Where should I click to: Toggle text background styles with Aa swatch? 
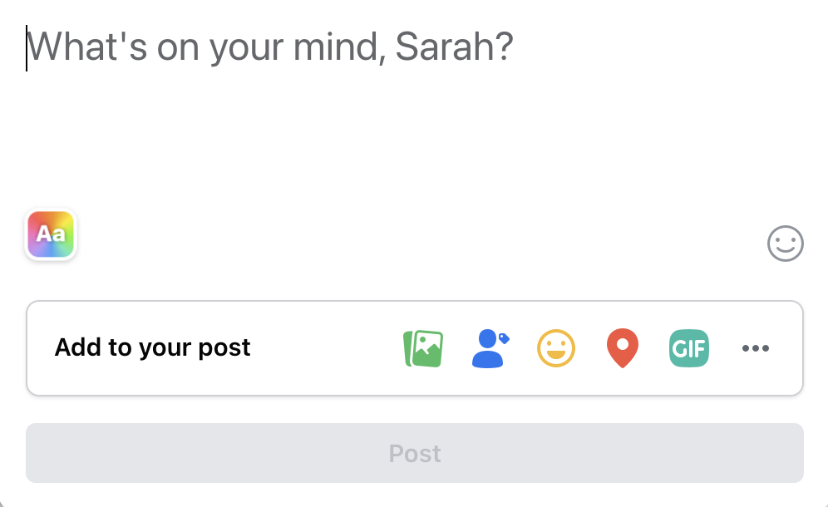tap(51, 234)
